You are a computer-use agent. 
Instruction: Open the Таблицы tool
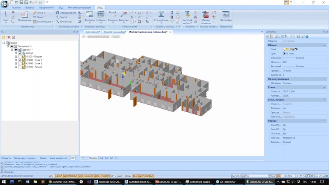point(101,17)
